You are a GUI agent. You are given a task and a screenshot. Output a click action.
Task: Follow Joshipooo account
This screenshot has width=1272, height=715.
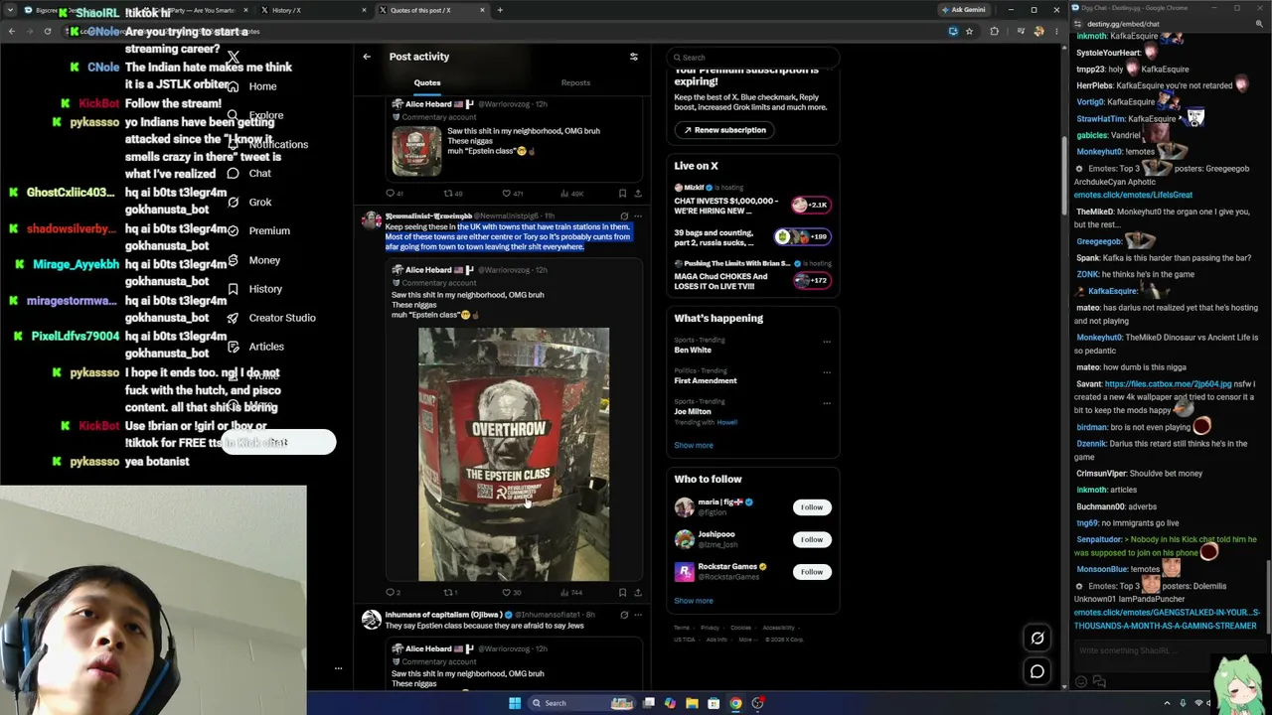[812, 539]
